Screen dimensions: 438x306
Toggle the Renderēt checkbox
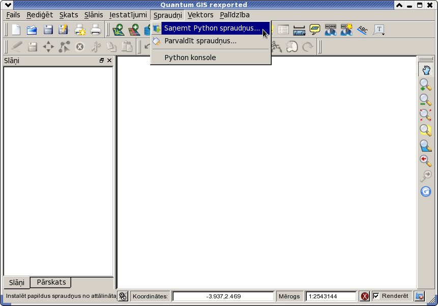(x=376, y=296)
